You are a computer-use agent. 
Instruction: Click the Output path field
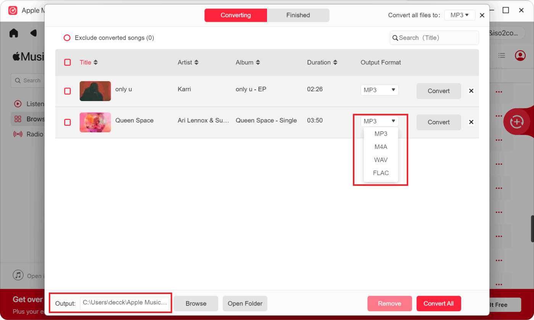pyautogui.click(x=125, y=303)
